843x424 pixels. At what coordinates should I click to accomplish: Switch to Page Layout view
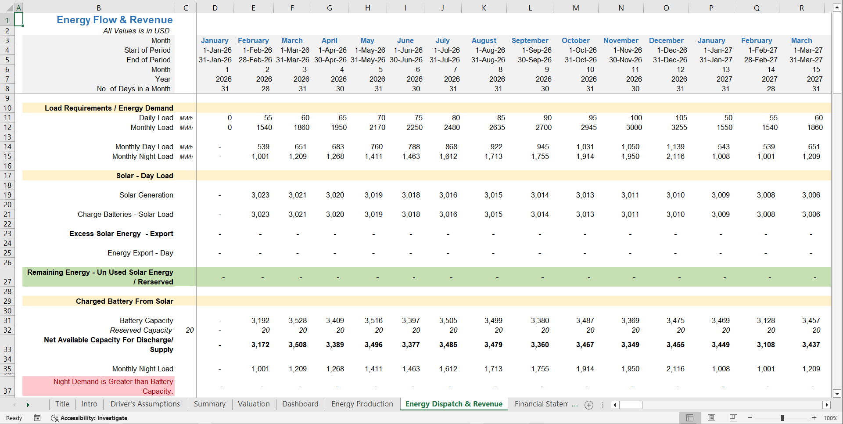pyautogui.click(x=711, y=418)
